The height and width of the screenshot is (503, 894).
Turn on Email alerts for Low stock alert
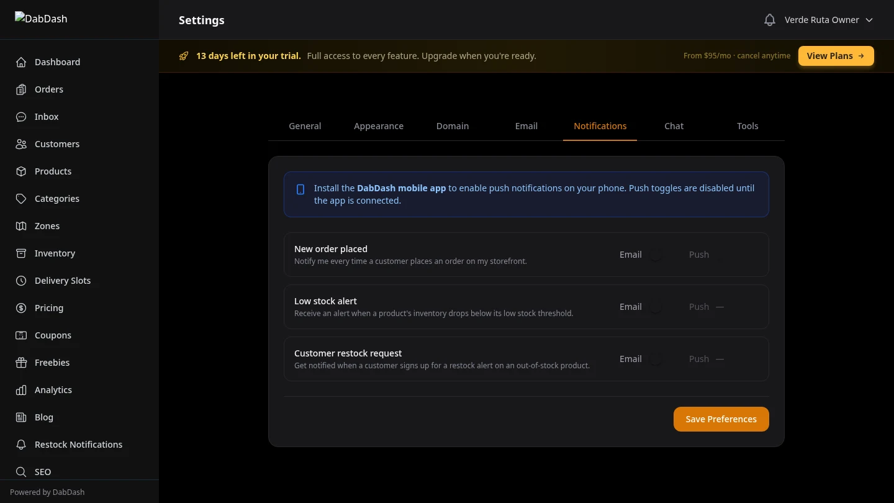pos(656,306)
